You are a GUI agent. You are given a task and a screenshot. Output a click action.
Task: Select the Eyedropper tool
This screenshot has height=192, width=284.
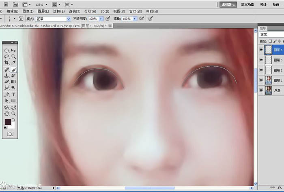coord(13,63)
